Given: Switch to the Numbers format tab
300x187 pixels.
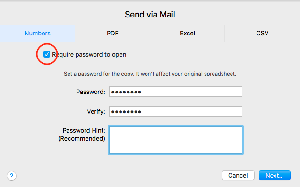Looking at the screenshot, I should [x=37, y=33].
